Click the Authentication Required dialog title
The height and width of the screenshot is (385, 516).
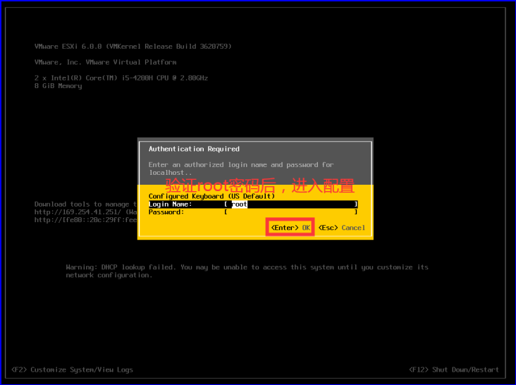point(194,149)
